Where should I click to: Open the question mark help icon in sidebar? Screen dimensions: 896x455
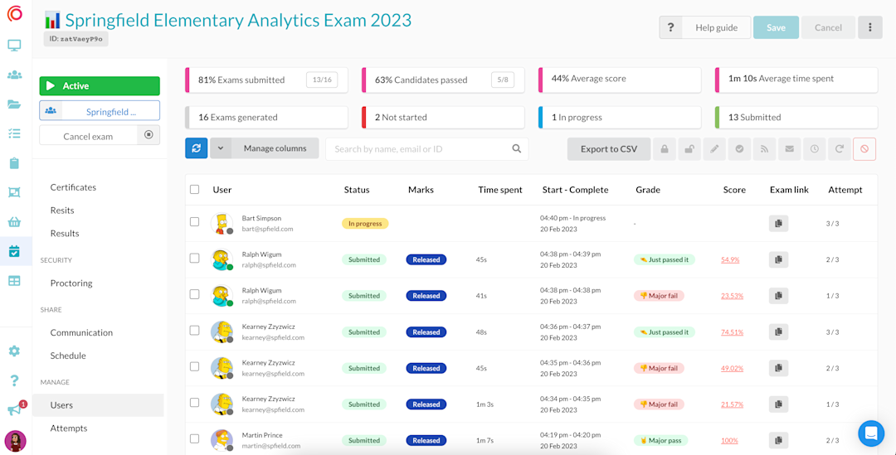point(14,380)
